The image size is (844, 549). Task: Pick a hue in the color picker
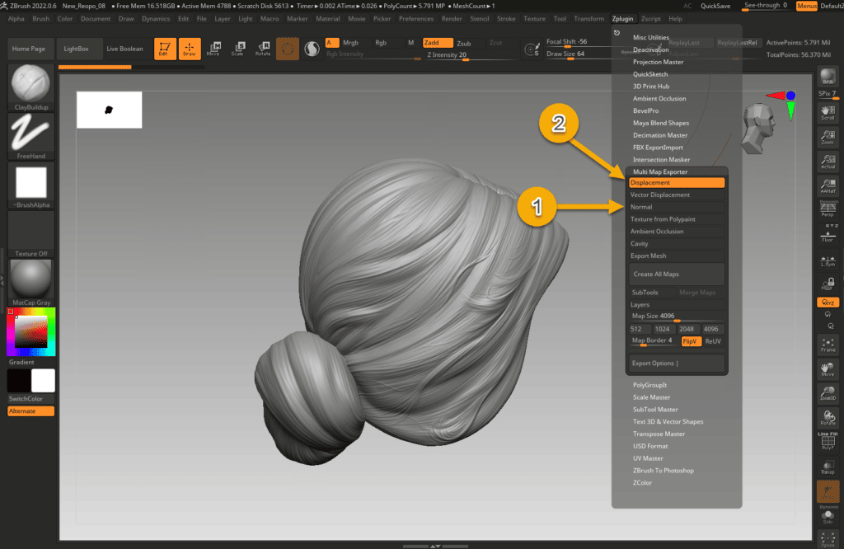(x=30, y=332)
